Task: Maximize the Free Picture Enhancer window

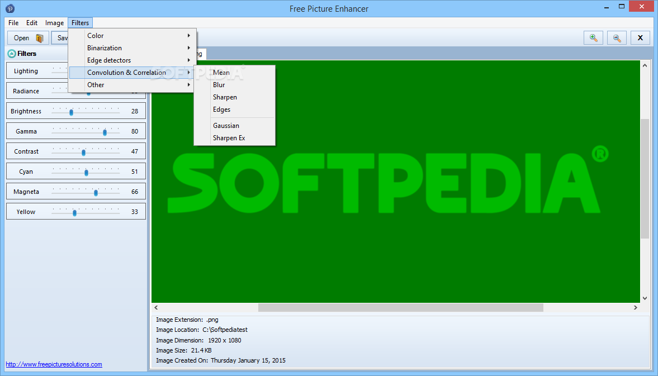Action: [622, 6]
